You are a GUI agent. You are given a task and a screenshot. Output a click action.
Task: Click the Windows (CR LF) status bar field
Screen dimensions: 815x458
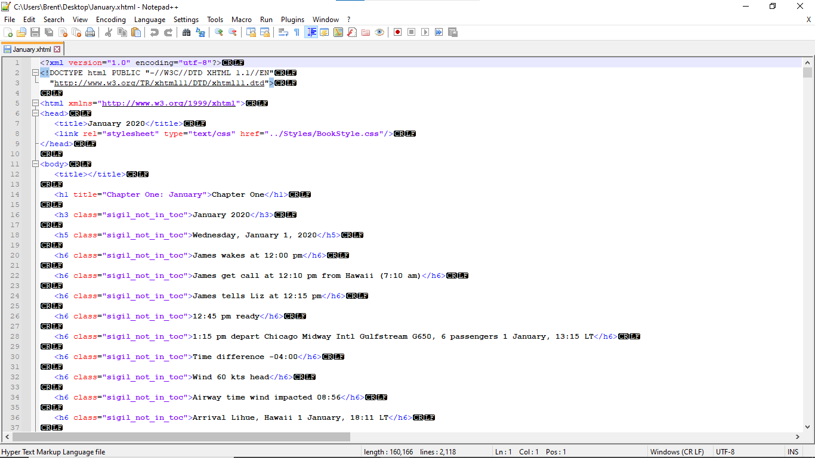[x=677, y=452]
